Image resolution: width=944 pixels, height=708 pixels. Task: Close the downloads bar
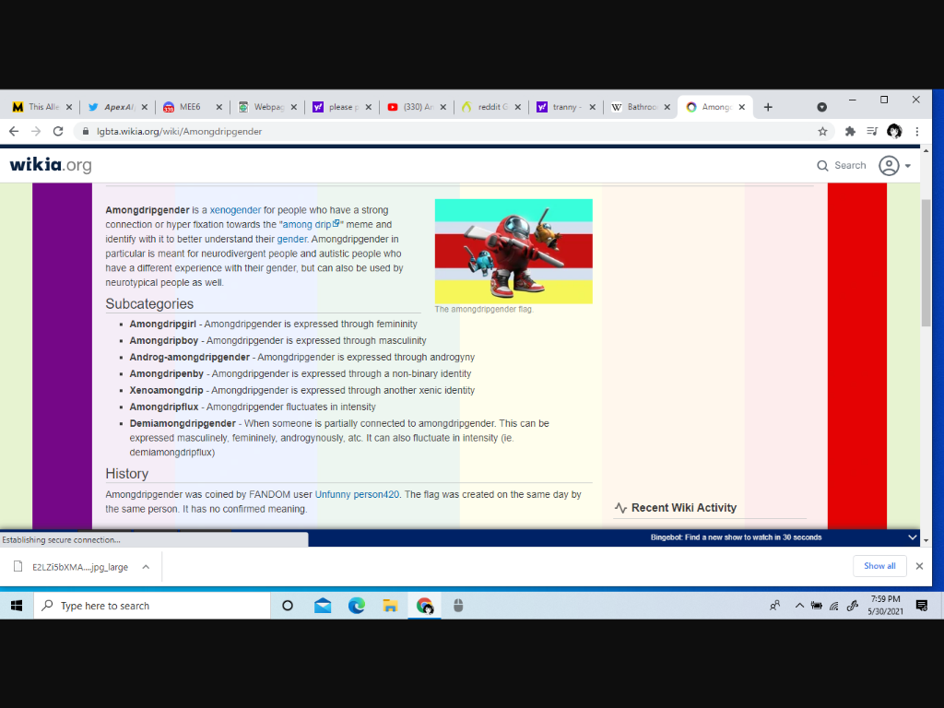point(919,566)
